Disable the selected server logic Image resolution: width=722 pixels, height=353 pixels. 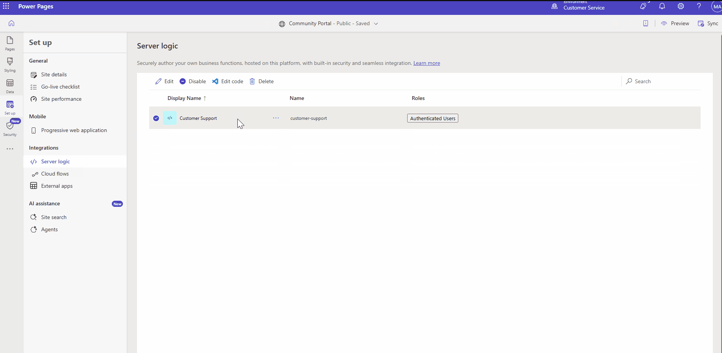193,81
